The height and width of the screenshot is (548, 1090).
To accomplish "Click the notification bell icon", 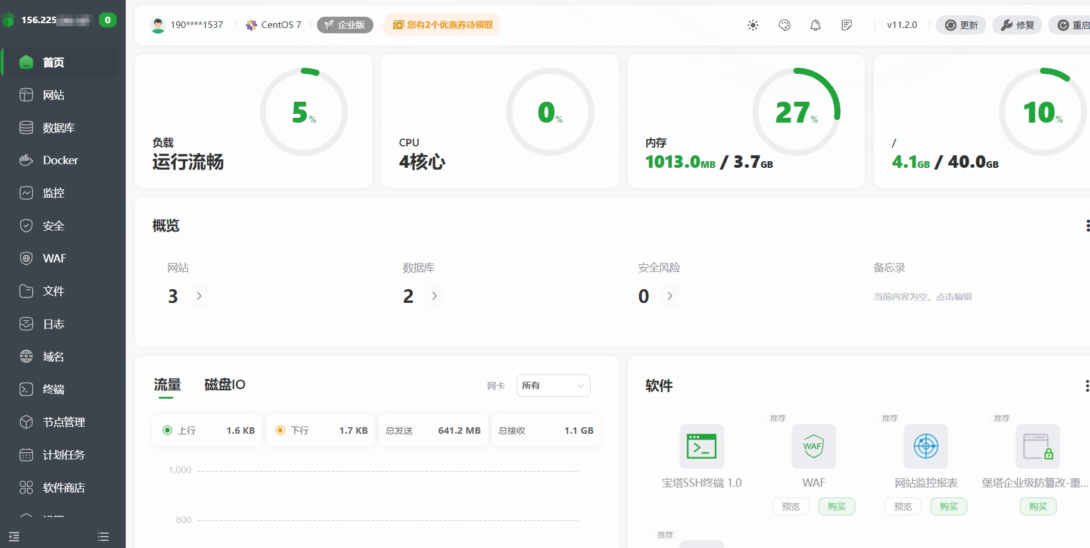I will coord(814,25).
